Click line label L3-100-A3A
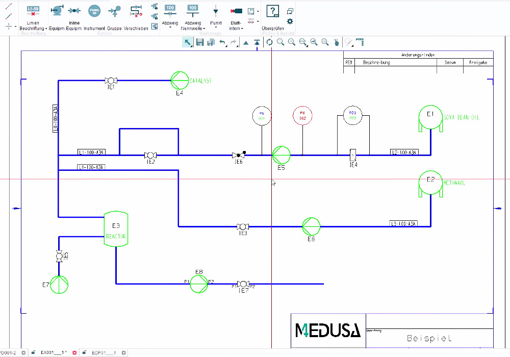Viewport: 510px width, 357px height. click(403, 224)
